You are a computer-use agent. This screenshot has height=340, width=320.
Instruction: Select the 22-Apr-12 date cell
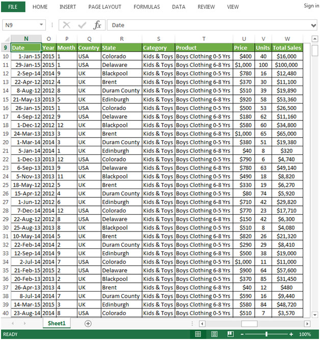[26, 82]
